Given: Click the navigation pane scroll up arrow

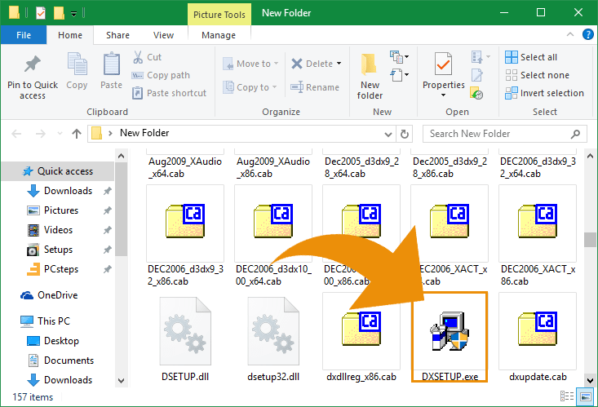Looking at the screenshot, I should [x=121, y=156].
